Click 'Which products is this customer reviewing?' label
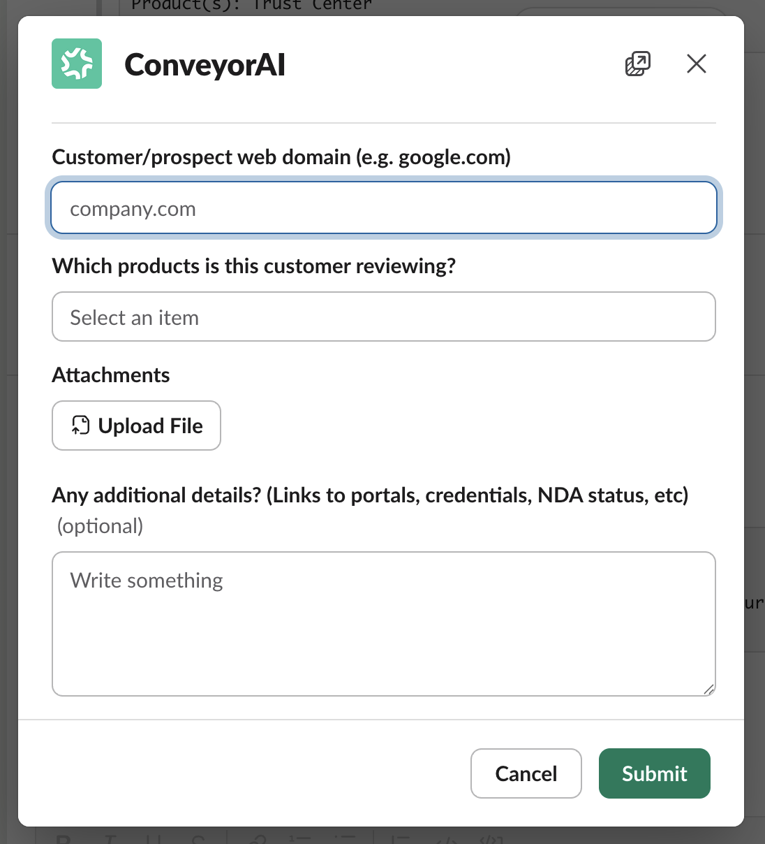The width and height of the screenshot is (765, 844). 254,266
